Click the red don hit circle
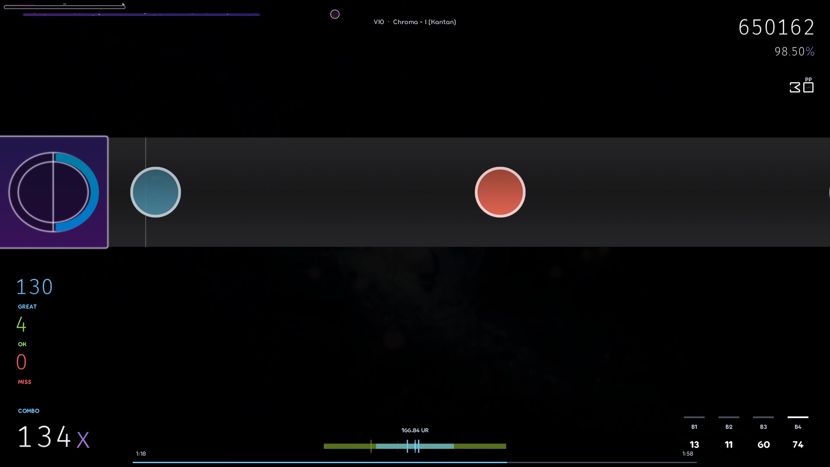The height and width of the screenshot is (467, 830). [x=500, y=192]
